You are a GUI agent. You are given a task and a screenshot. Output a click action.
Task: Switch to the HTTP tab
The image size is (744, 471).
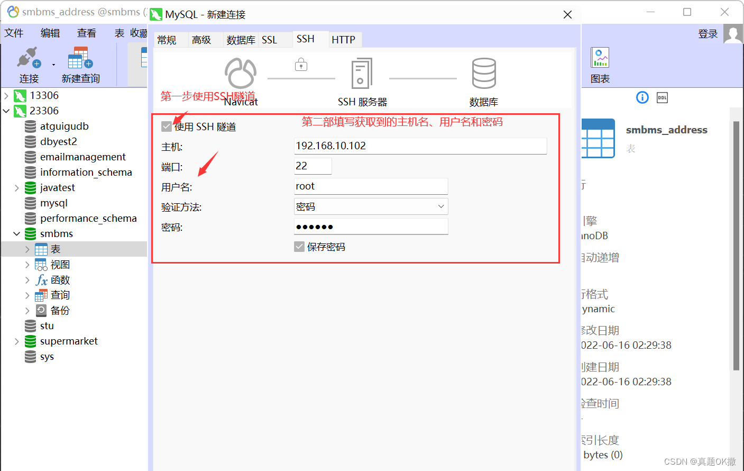pyautogui.click(x=344, y=39)
